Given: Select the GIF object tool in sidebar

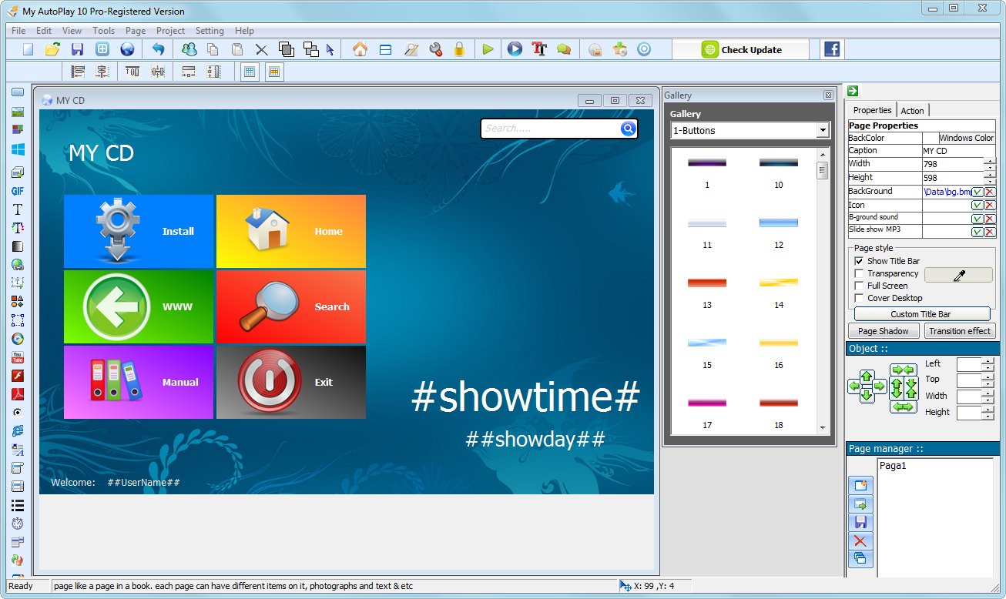Looking at the screenshot, I should tap(17, 191).
